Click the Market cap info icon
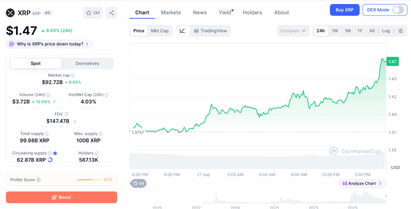Viewport: 411px width, 209px height. pyautogui.click(x=73, y=75)
